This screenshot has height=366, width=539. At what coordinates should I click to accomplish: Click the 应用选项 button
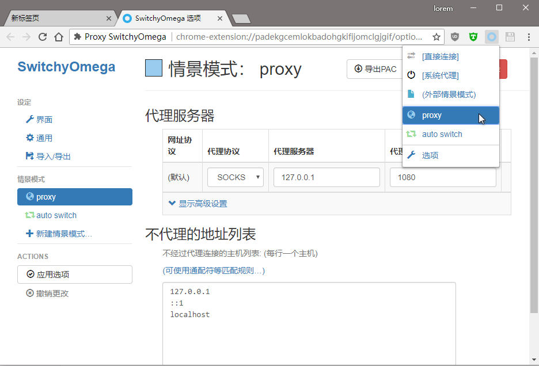click(x=75, y=274)
